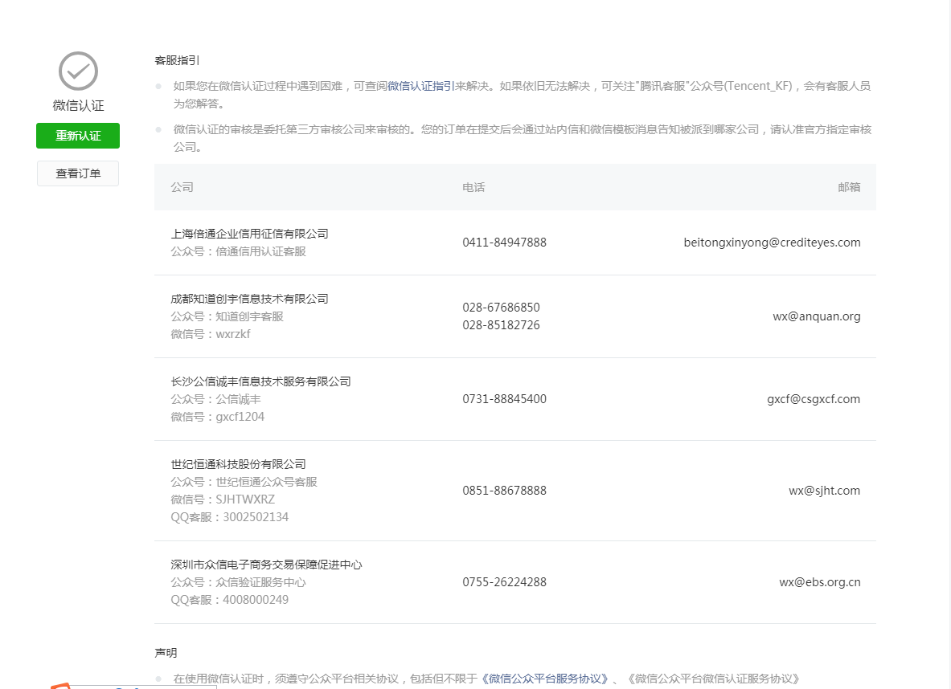
Task: Click the 声明 heading
Action: (x=166, y=653)
